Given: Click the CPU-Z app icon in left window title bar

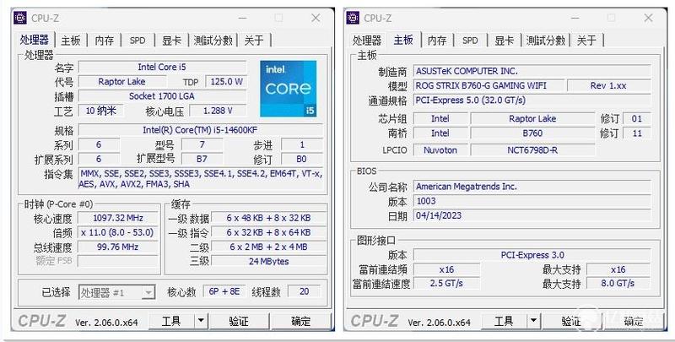Looking at the screenshot, I should 20,18.
